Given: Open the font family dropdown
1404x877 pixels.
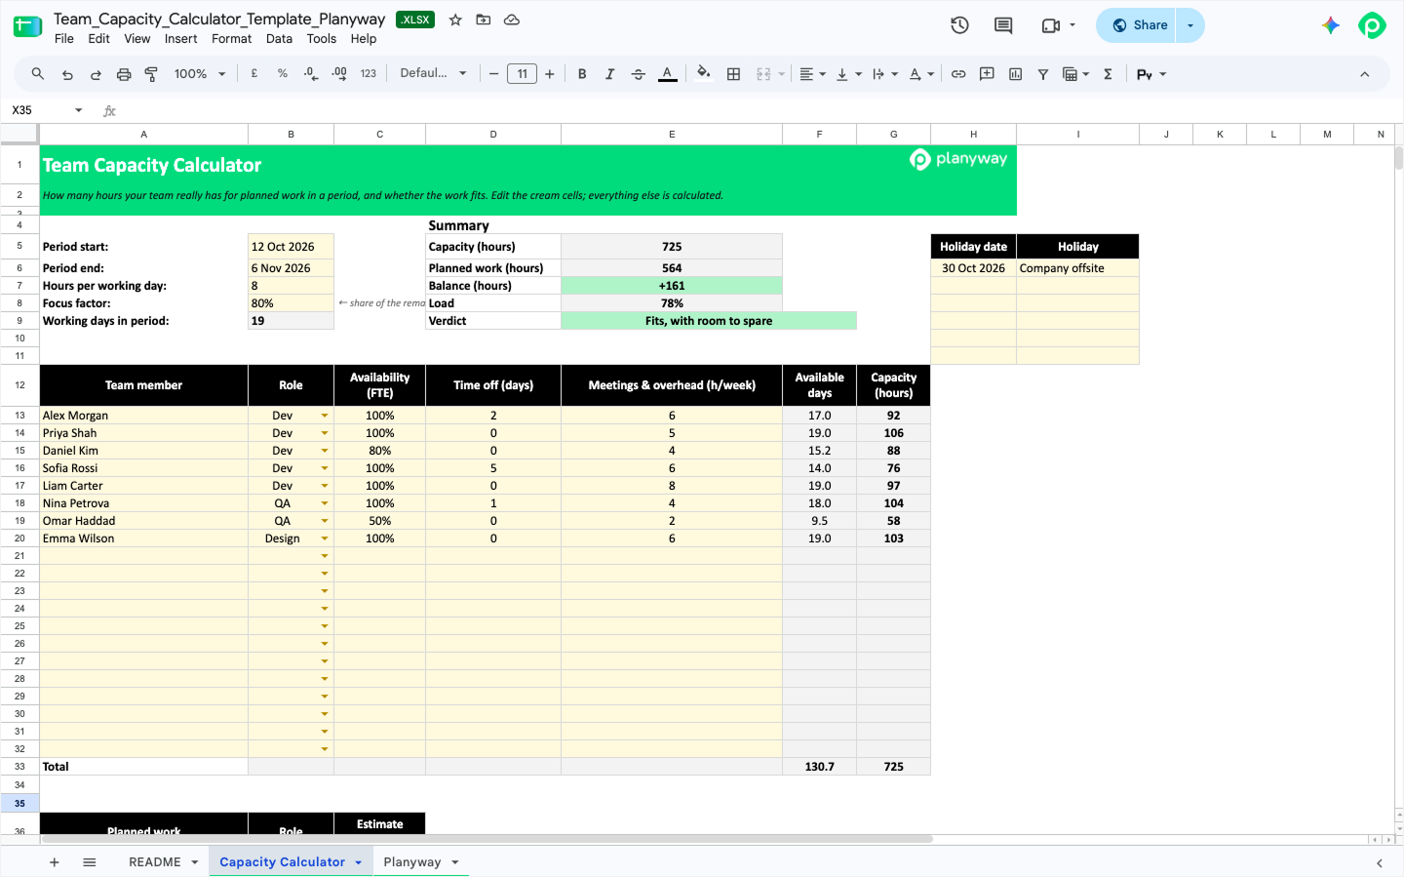Looking at the screenshot, I should point(434,73).
